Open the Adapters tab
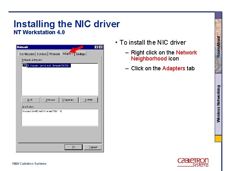Viewport: 228px width, 171px height. pos(68,54)
